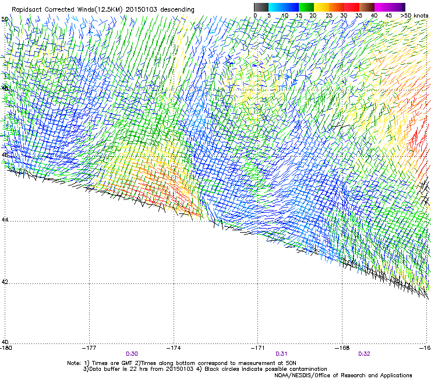This screenshot has width=431, height=379.
Task: Click the orange 25-30 knots legend color
Action: [x=337, y=7]
